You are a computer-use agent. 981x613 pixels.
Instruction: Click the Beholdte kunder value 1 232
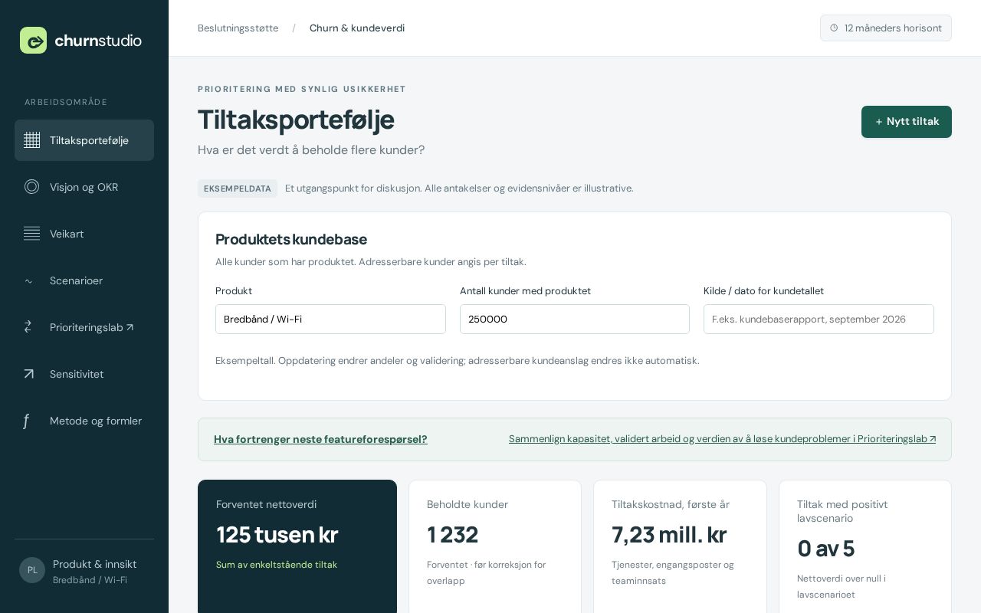pos(453,535)
